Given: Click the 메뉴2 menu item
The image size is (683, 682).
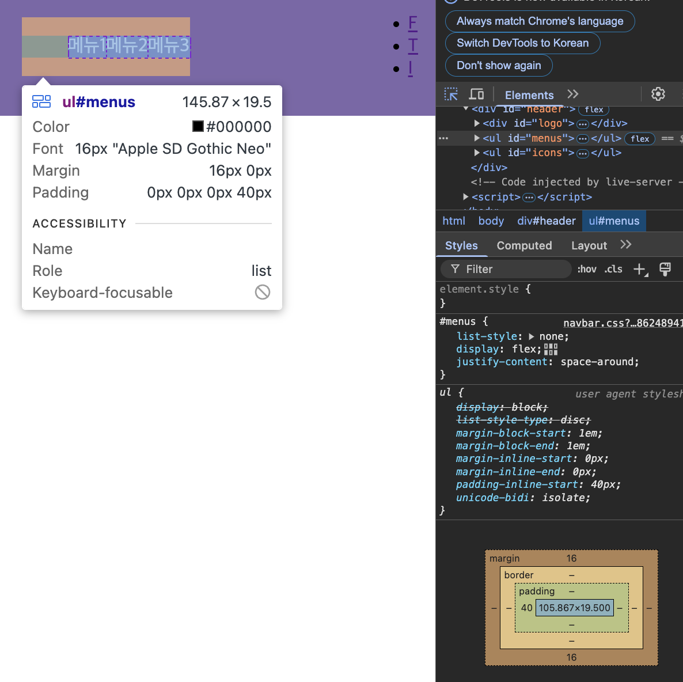Looking at the screenshot, I should click(x=127, y=46).
